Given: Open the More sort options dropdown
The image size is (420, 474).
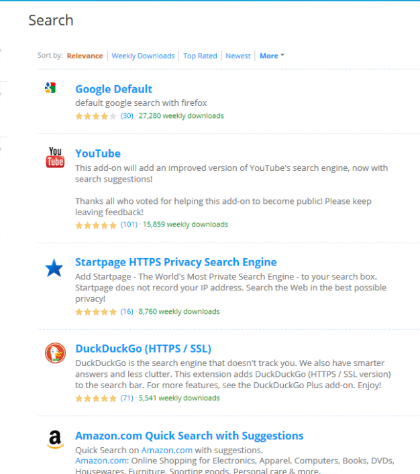Looking at the screenshot, I should 272,56.
